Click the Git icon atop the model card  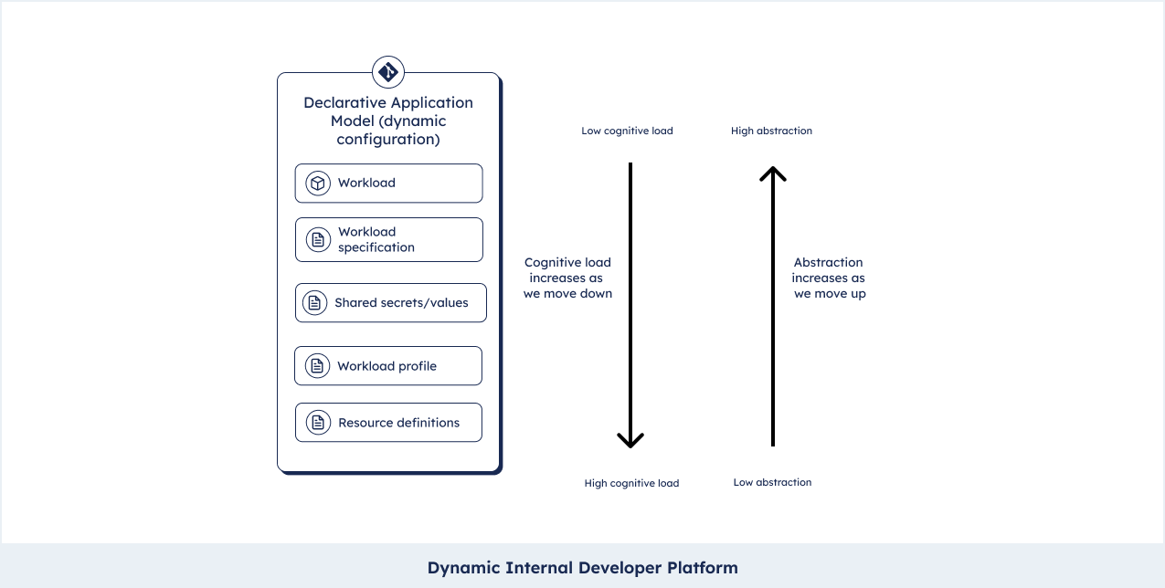pos(388,71)
